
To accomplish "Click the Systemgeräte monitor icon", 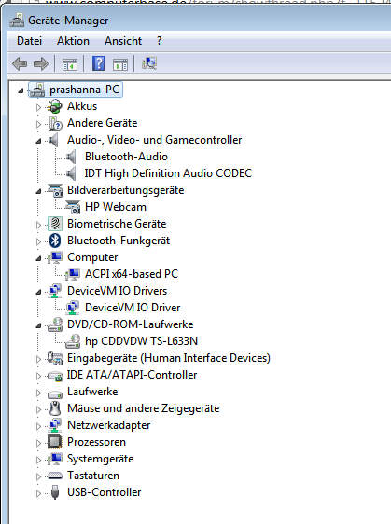I will pyautogui.click(x=55, y=459).
